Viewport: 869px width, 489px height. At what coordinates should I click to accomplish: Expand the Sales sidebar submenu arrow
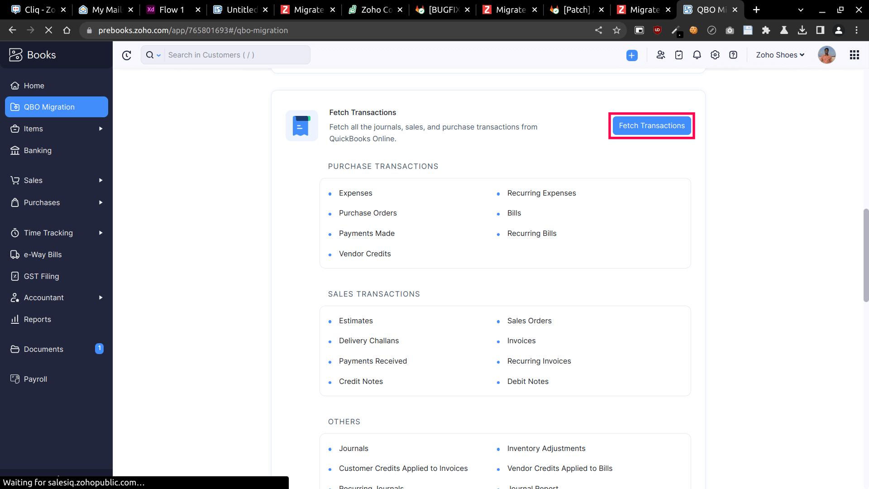pyautogui.click(x=100, y=180)
